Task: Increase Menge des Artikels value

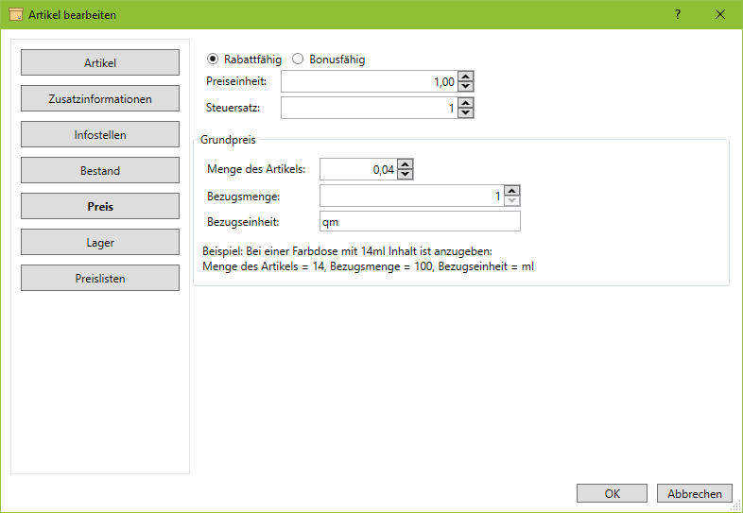Action: (x=406, y=164)
